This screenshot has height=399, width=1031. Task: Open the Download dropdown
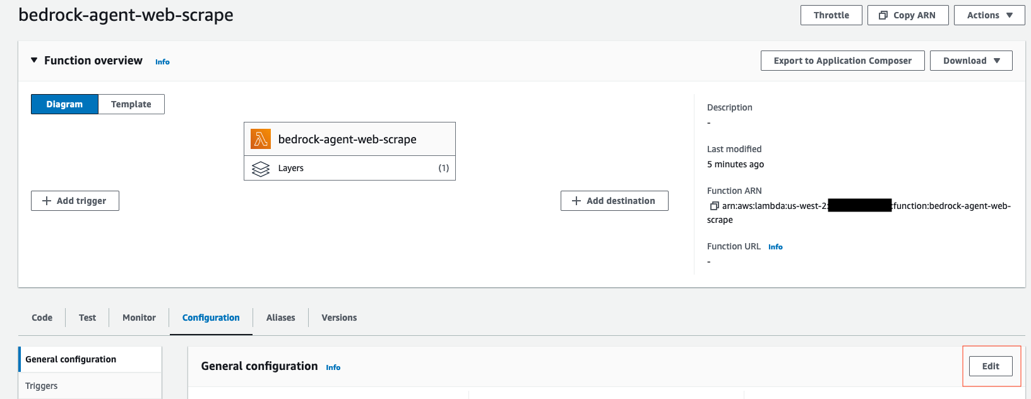click(971, 61)
